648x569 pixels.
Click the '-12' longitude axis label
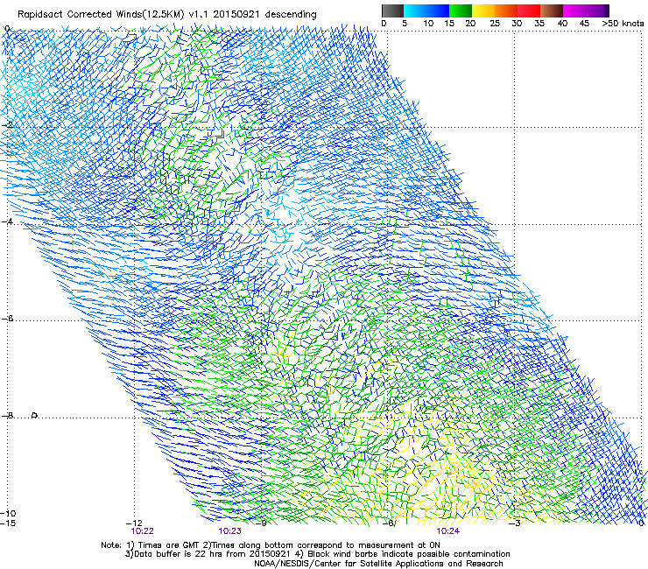click(134, 523)
